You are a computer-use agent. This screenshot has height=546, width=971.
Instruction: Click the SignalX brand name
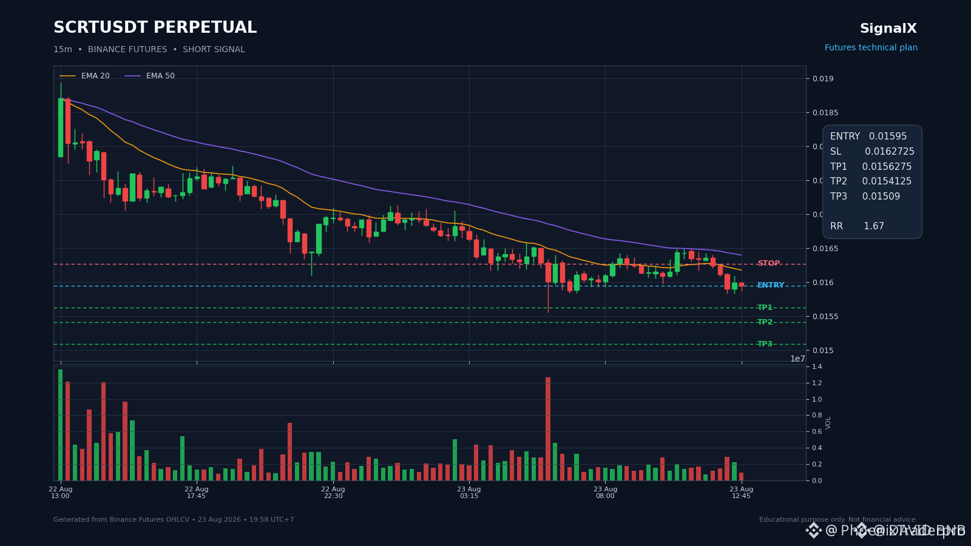[x=888, y=29]
